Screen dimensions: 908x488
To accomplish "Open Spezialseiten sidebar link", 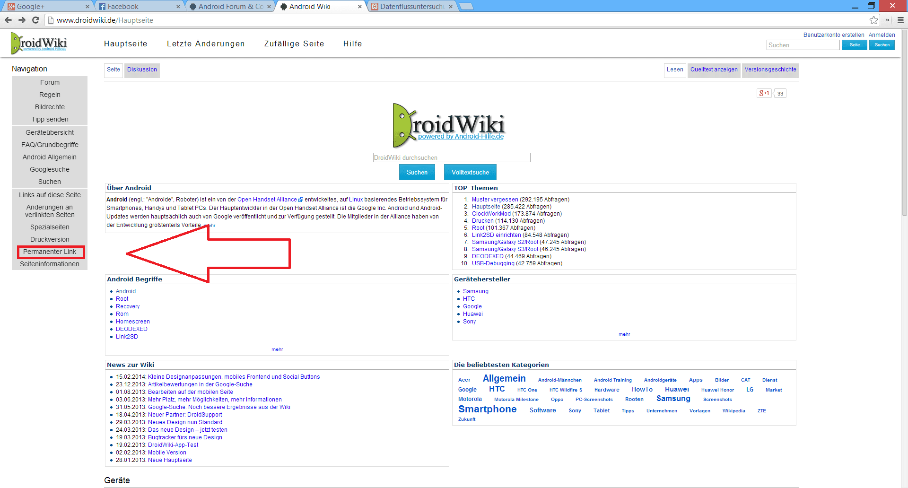I will [50, 227].
